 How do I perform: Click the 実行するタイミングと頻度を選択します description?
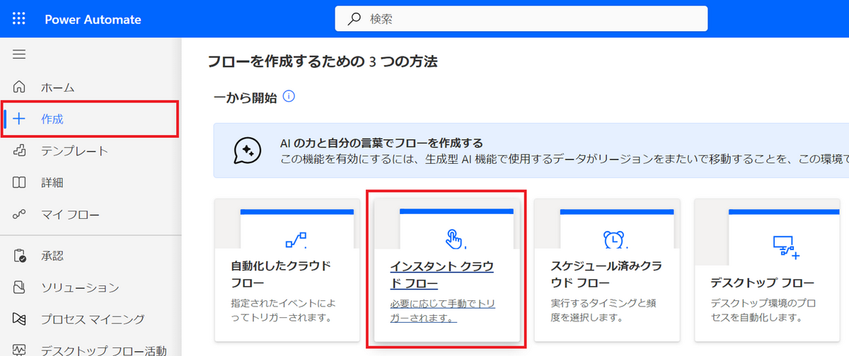(602, 310)
